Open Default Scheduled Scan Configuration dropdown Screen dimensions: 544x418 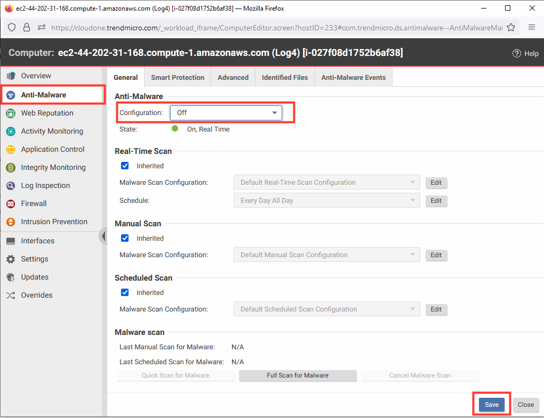[326, 309]
